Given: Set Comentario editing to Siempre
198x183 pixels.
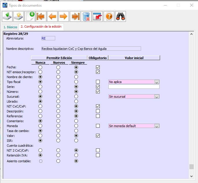Looking at the screenshot, I should click(x=76, y=121).
